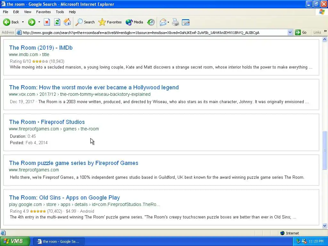Image resolution: width=328 pixels, height=246 pixels.
Task: Click the 'Rating 4.9' text
Action: click(x=19, y=211)
